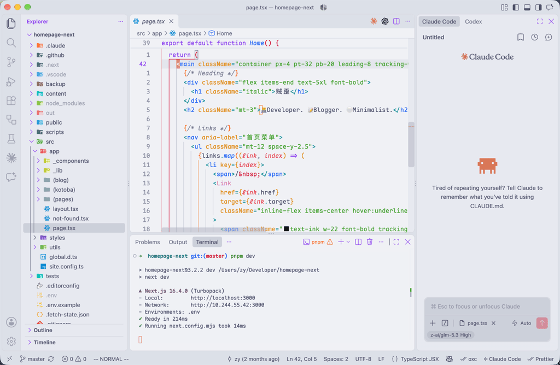Viewport: 560px width, 365px height.
Task: Split the editor with split icon
Action: 396,21
